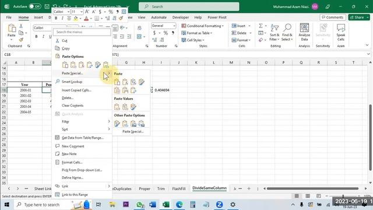Toggle the AutoSave switch
The height and width of the screenshot is (210, 373).
(x=35, y=6)
